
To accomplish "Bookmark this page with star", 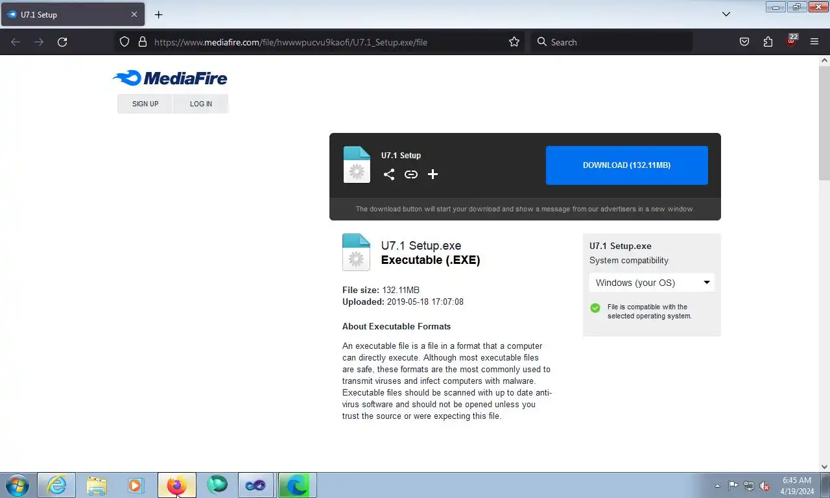I will pos(514,42).
